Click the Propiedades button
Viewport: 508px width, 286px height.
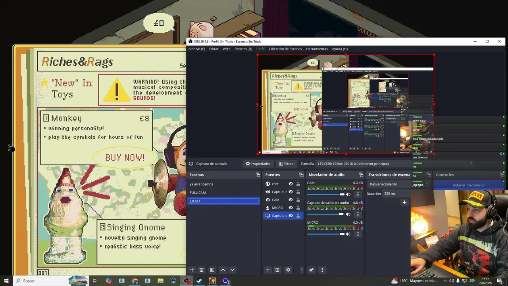click(258, 164)
